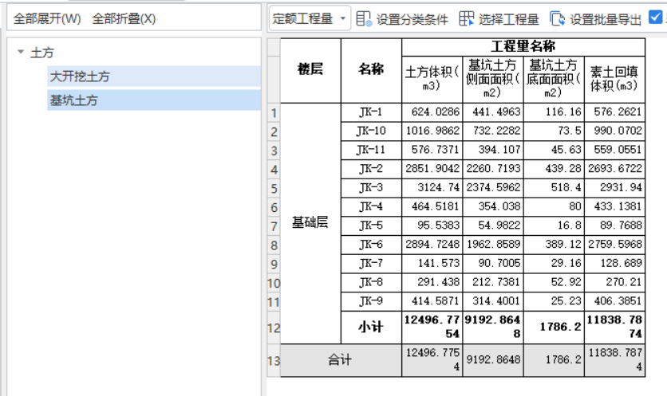Click 土方体积(m3) column header
This screenshot has height=396, width=667.
[x=432, y=80]
